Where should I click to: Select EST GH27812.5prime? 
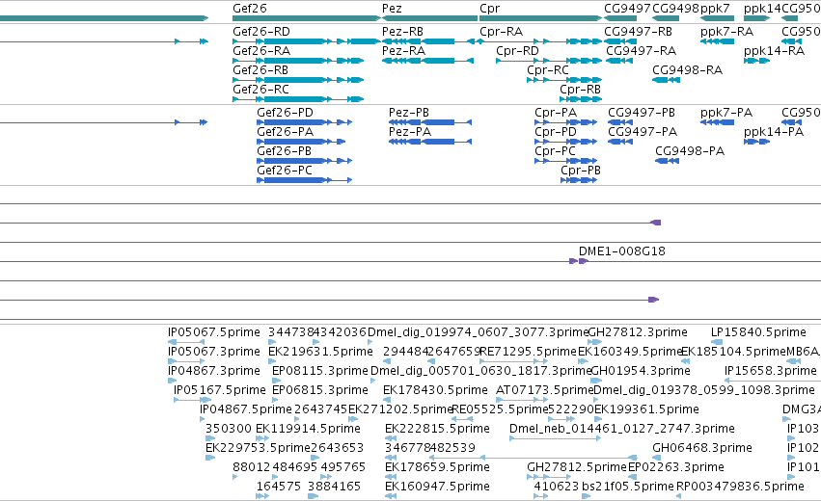[x=577, y=467]
